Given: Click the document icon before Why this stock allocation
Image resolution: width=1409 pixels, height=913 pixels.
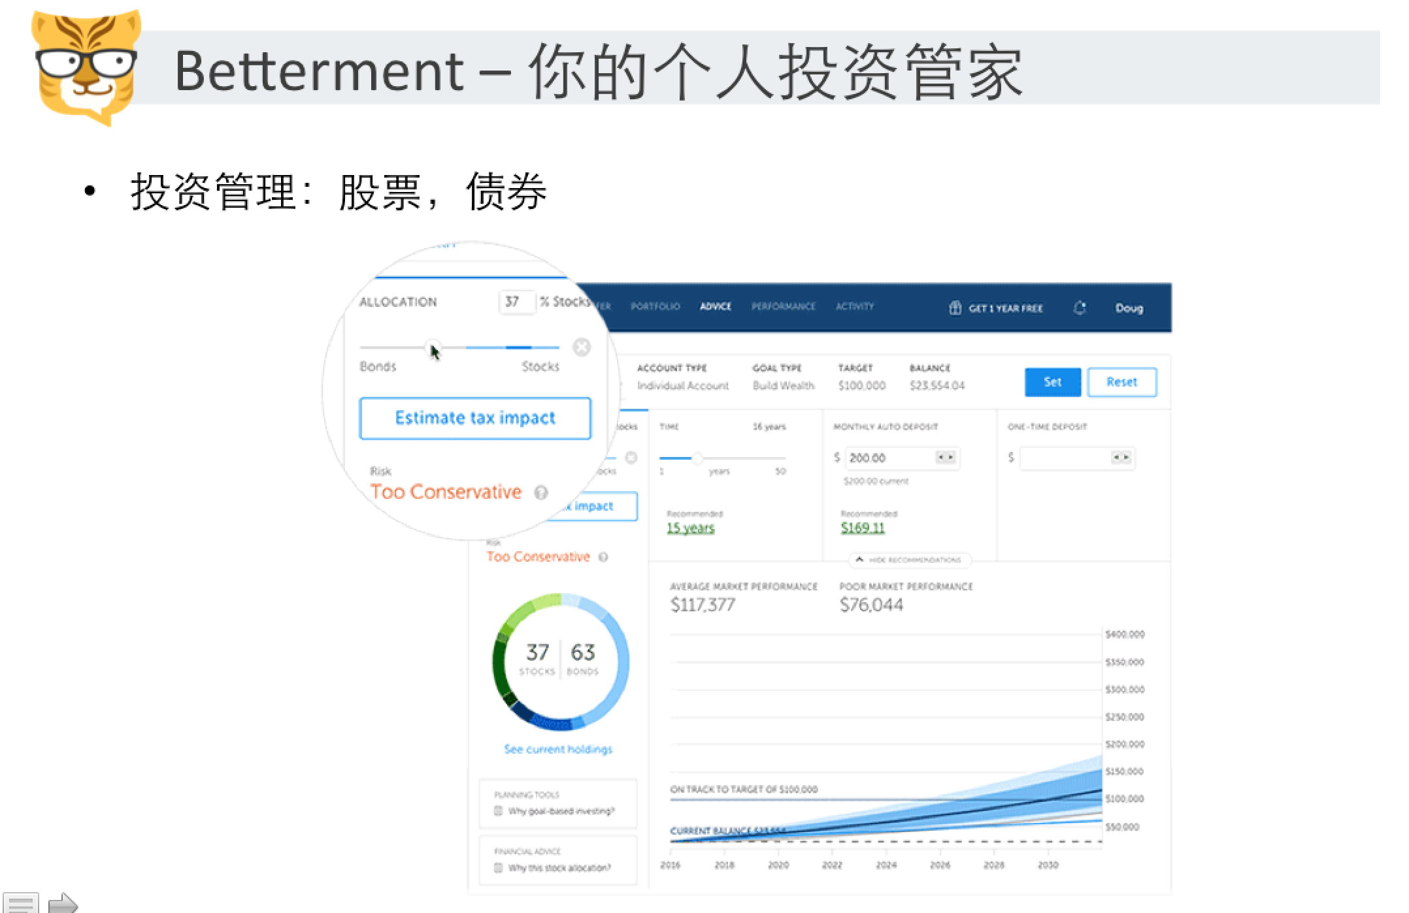Looking at the screenshot, I should point(498,867).
